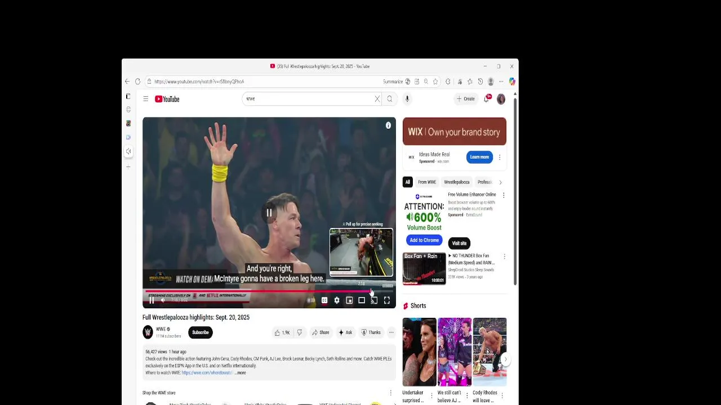Start voice search with the microphone
Screen dimensions: 721x405
(407, 99)
